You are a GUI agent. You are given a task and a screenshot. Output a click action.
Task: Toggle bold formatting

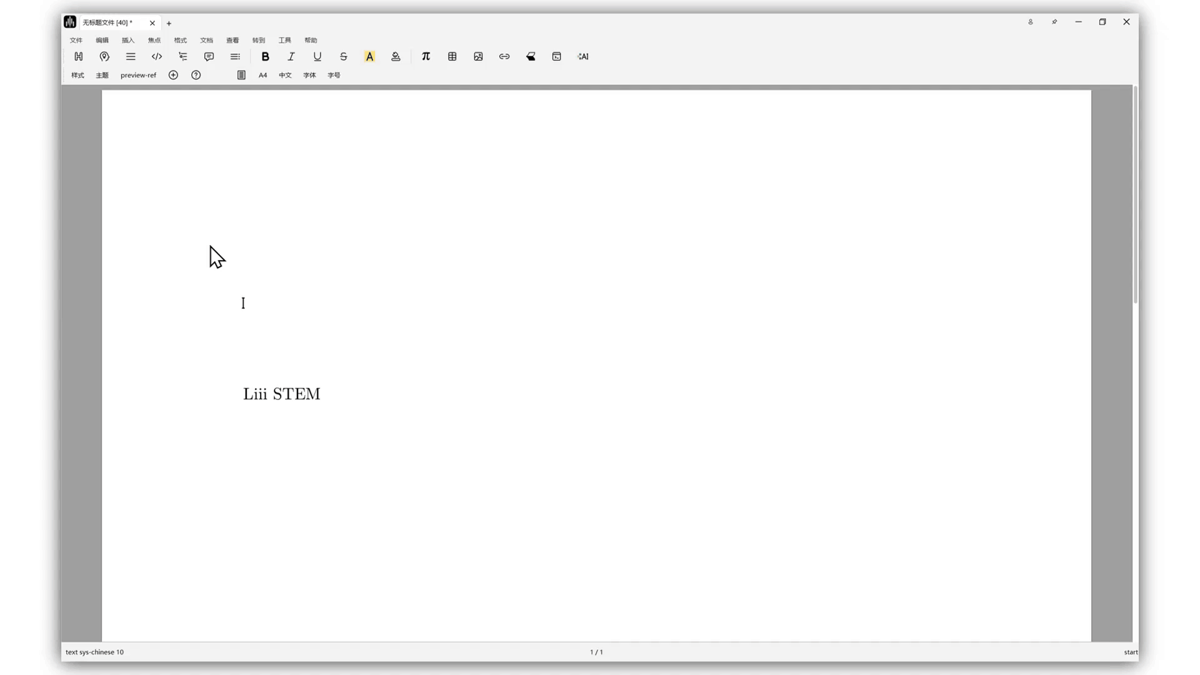pos(265,56)
